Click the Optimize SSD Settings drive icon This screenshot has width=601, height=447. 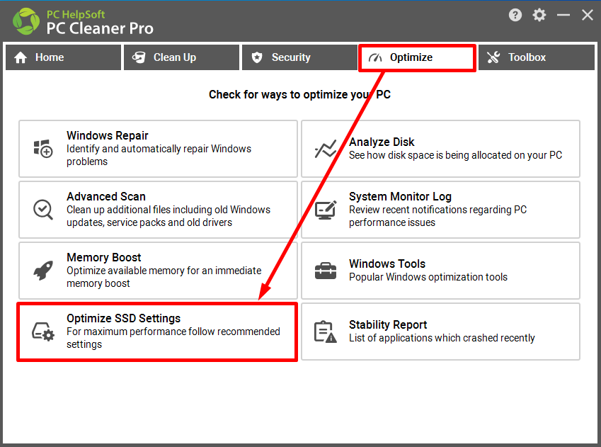43,332
